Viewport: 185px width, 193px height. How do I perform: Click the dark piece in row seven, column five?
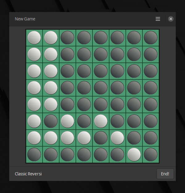click(101, 138)
